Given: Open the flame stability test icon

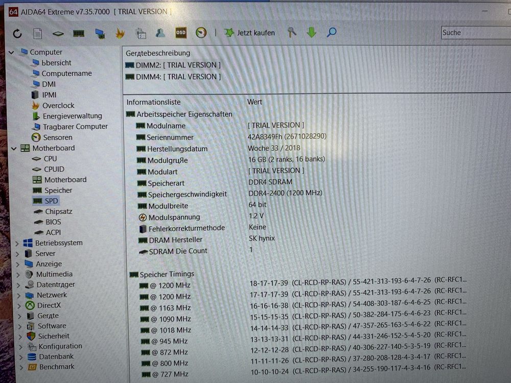Looking at the screenshot, I should pos(120,33).
